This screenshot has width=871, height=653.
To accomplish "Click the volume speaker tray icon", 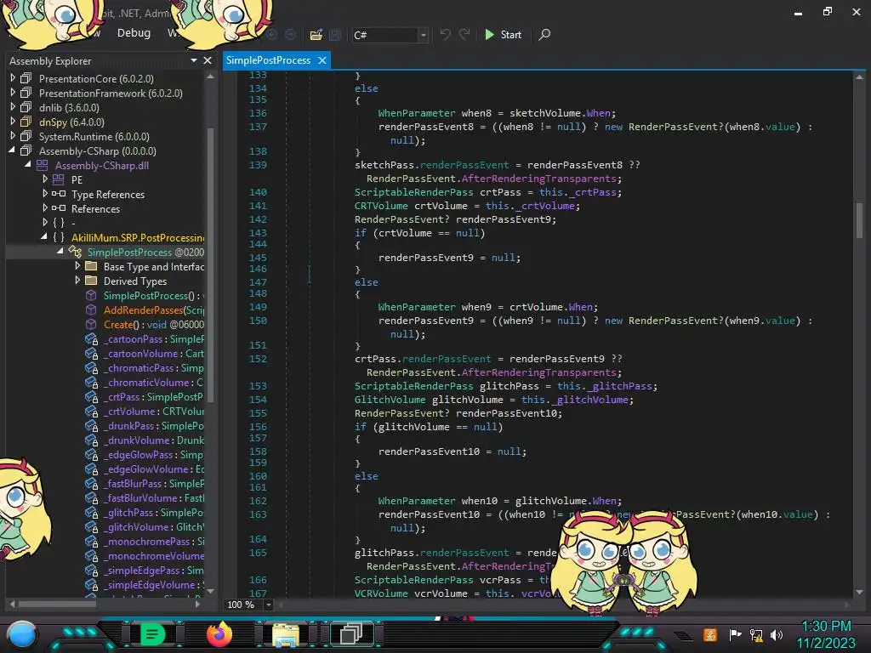I will click(x=777, y=634).
